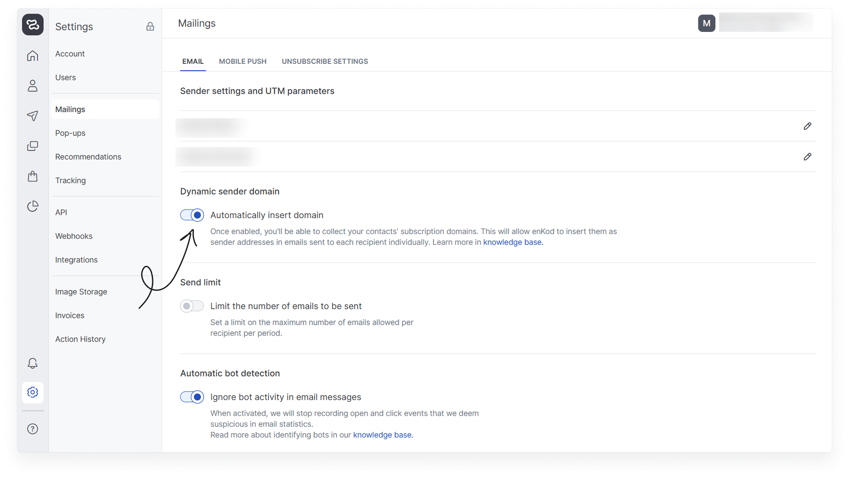The height and width of the screenshot is (478, 849).
Task: Edit the first sender settings row
Action: point(807,126)
